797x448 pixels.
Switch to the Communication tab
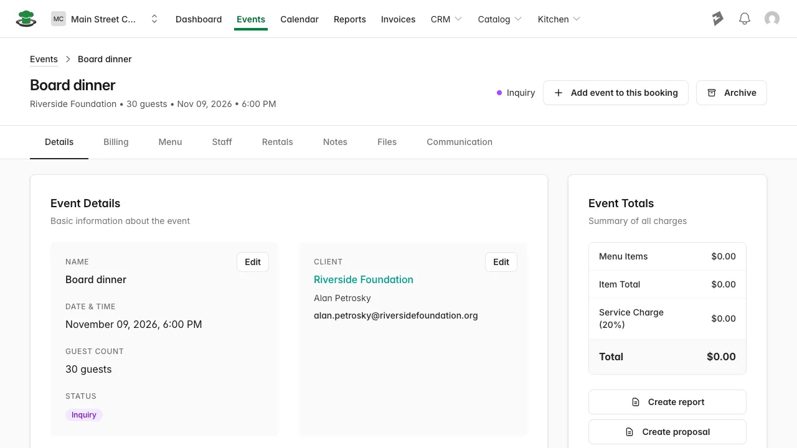coord(460,142)
